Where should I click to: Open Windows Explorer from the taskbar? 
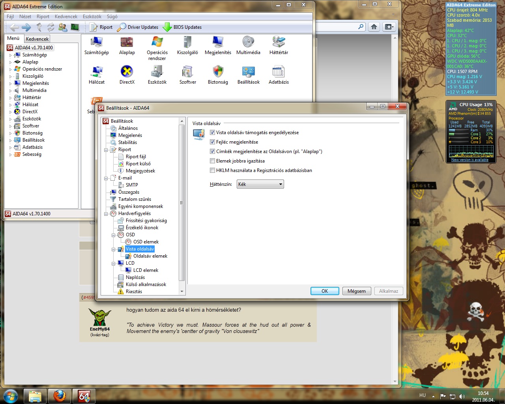(x=35, y=396)
